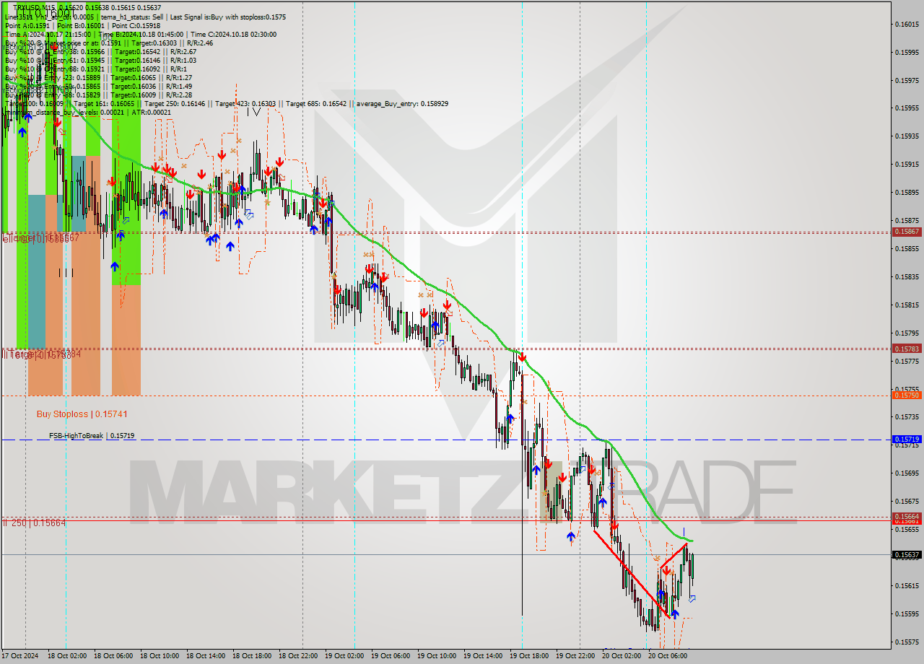Select the 'FSB-HighToBreak | 0.15719' line label
Image resolution: width=924 pixels, height=664 pixels.
click(92, 436)
